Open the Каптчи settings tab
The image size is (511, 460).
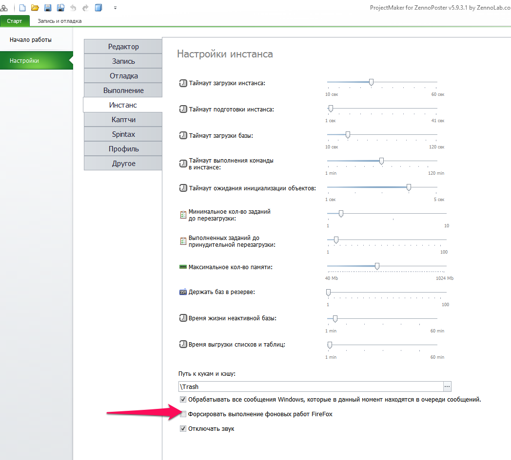[x=123, y=120]
